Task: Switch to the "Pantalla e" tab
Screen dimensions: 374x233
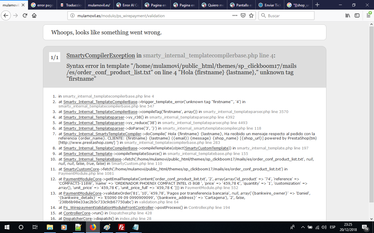Action: [241, 5]
